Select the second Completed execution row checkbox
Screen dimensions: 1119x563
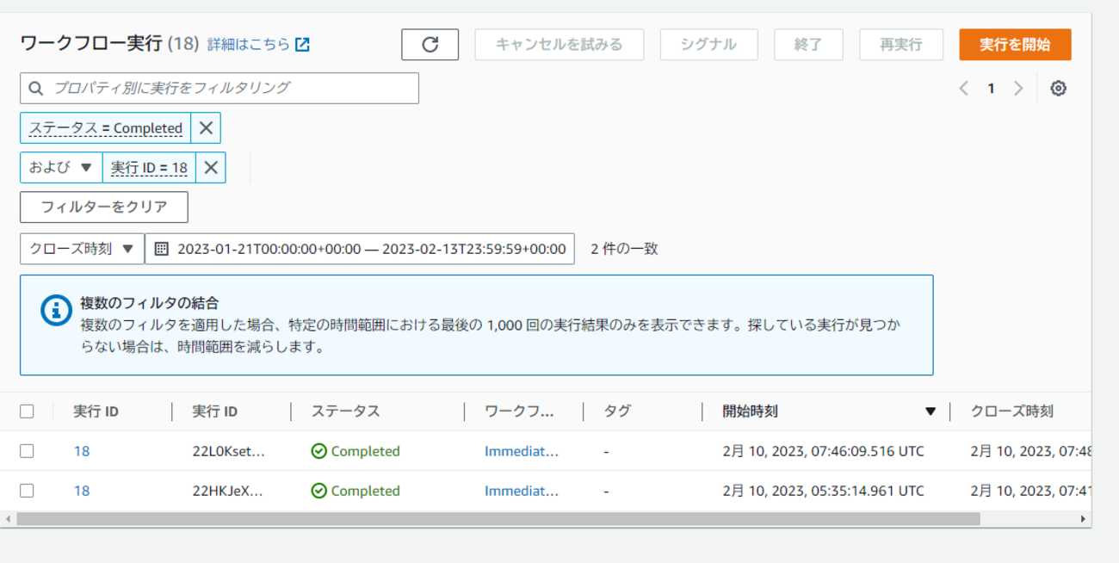[26, 491]
